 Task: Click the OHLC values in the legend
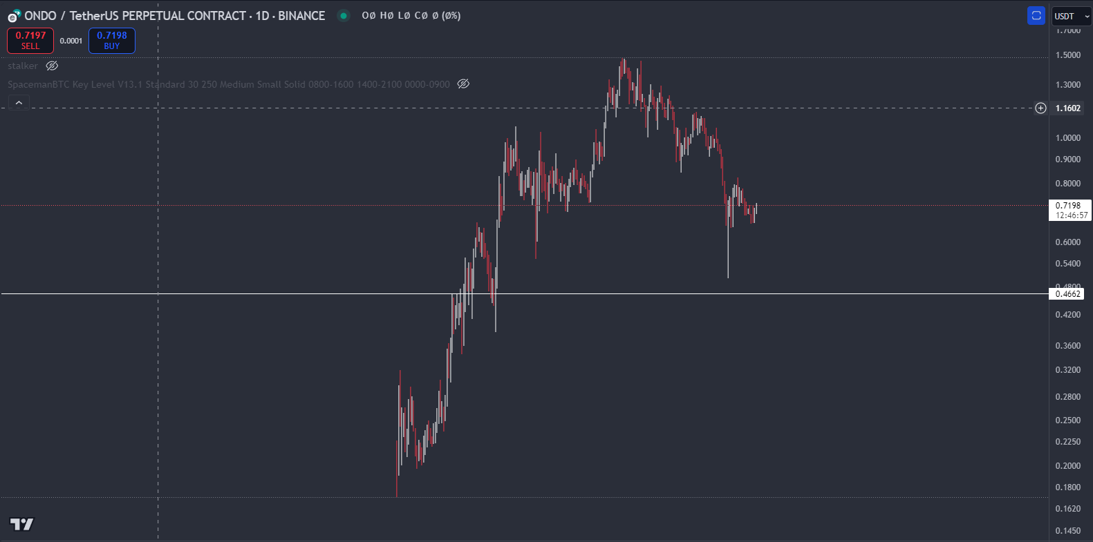coord(411,16)
